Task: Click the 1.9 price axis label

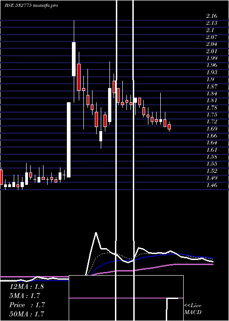Action: (x=210, y=79)
